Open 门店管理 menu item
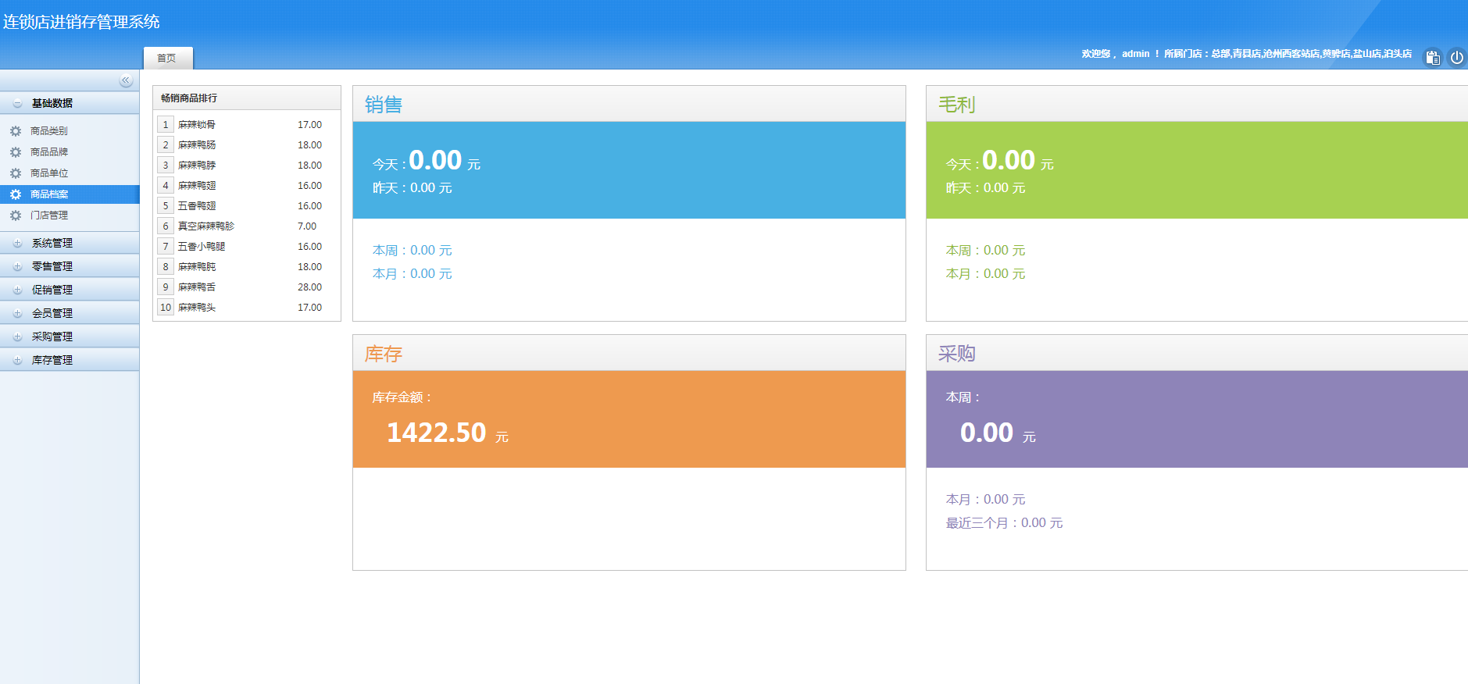 pyautogui.click(x=49, y=216)
